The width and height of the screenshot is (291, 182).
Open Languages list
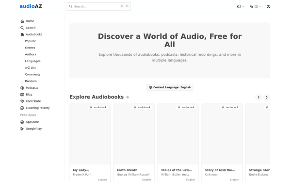[x=32, y=61]
